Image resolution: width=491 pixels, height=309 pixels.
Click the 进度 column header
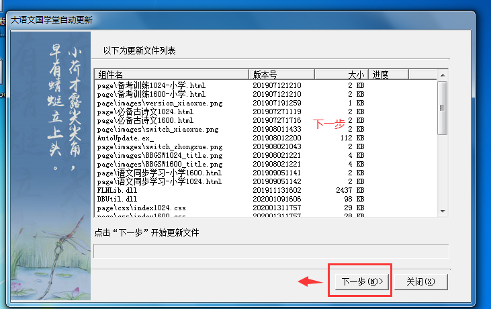point(389,75)
